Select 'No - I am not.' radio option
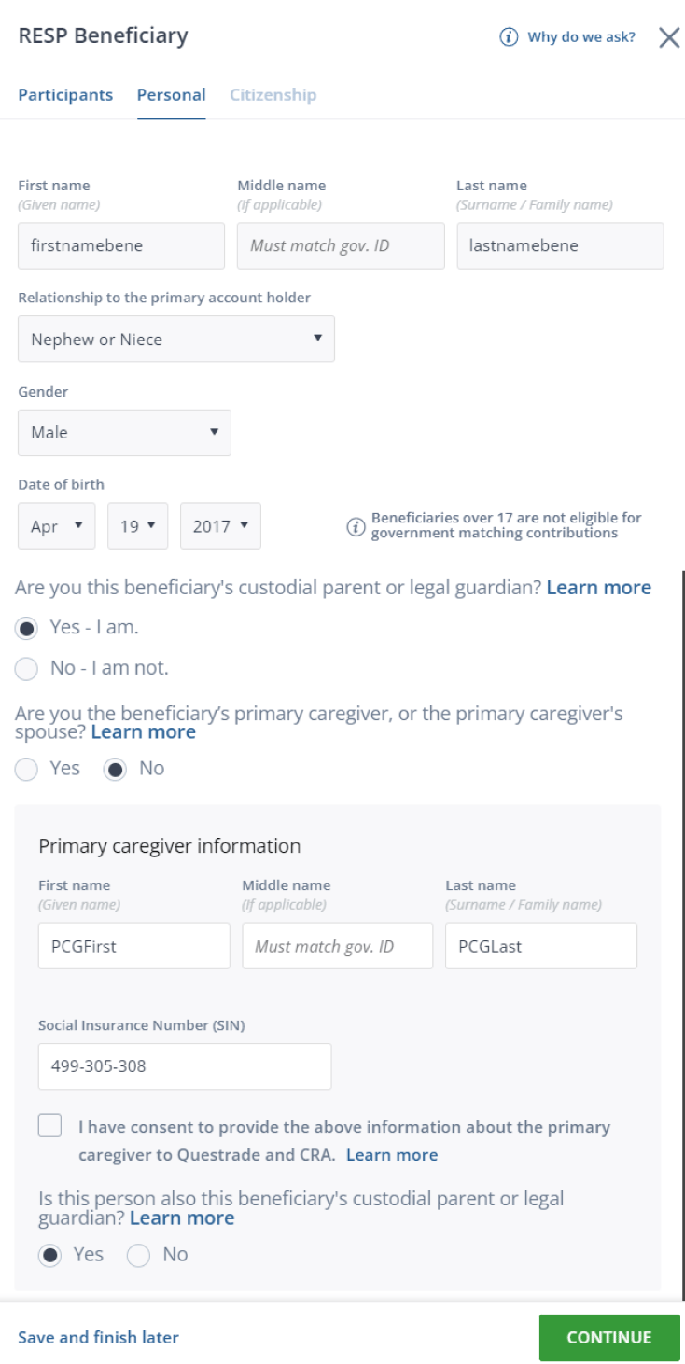Viewport: 685px width, 1364px height. 27,668
